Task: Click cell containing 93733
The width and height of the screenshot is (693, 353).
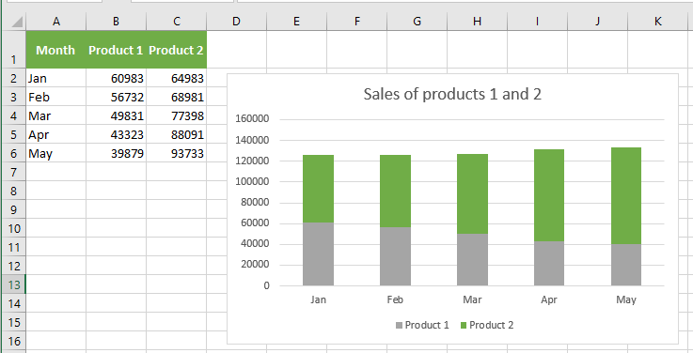Action: pos(177,154)
